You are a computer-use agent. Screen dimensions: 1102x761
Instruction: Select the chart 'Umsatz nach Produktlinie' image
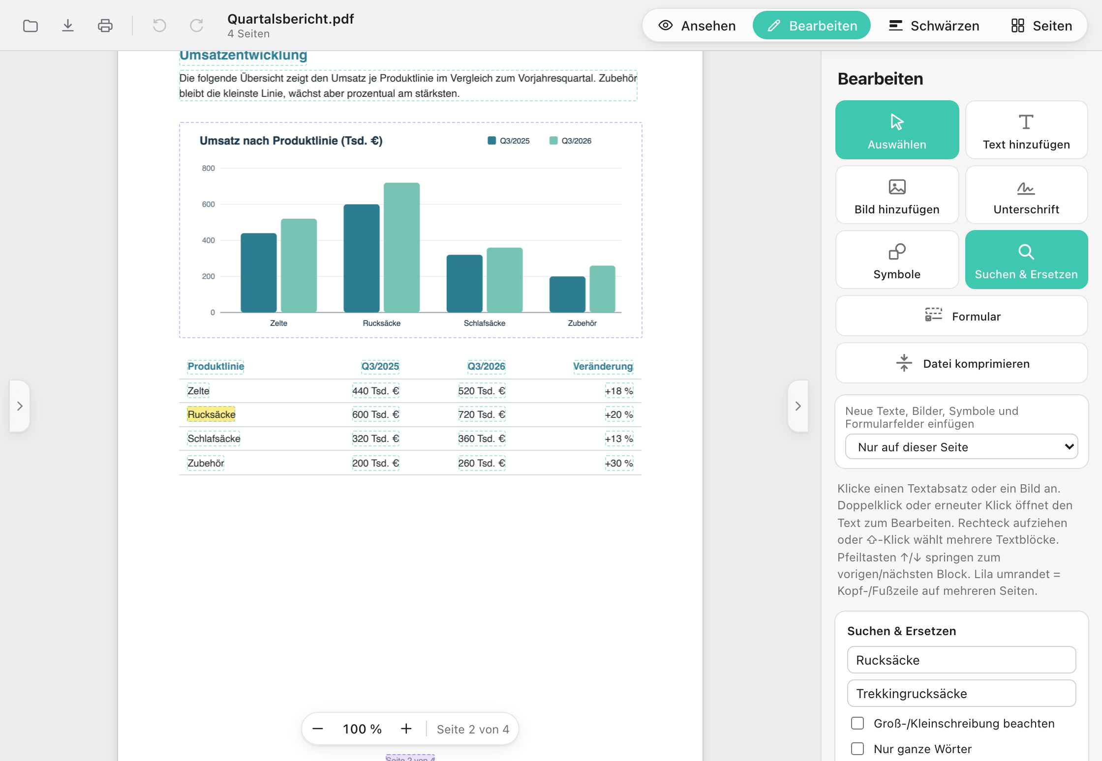tap(411, 230)
